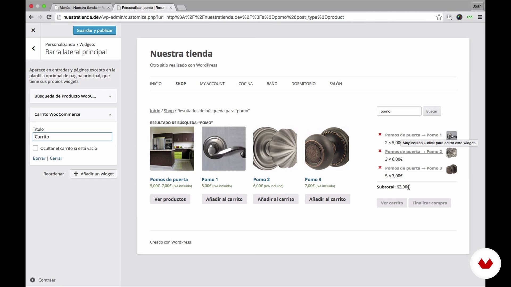Click Pomo 1 cart thumbnail
The width and height of the screenshot is (511, 287).
tap(451, 136)
